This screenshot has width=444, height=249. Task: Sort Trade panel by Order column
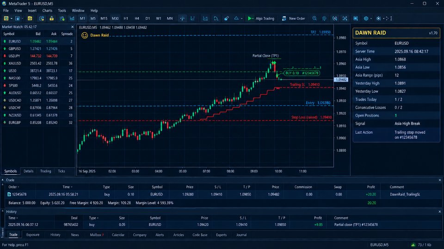[13, 187]
